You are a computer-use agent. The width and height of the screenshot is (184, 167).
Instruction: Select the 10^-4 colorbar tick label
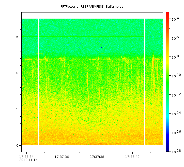click(x=175, y=19)
